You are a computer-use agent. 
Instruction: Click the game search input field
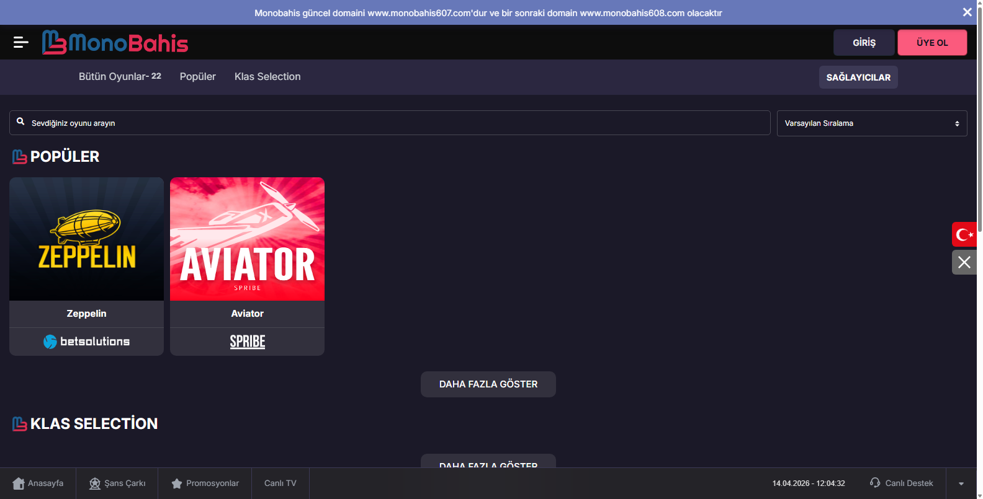pos(390,123)
